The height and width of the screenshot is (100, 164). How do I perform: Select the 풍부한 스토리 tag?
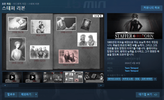point(114,79)
